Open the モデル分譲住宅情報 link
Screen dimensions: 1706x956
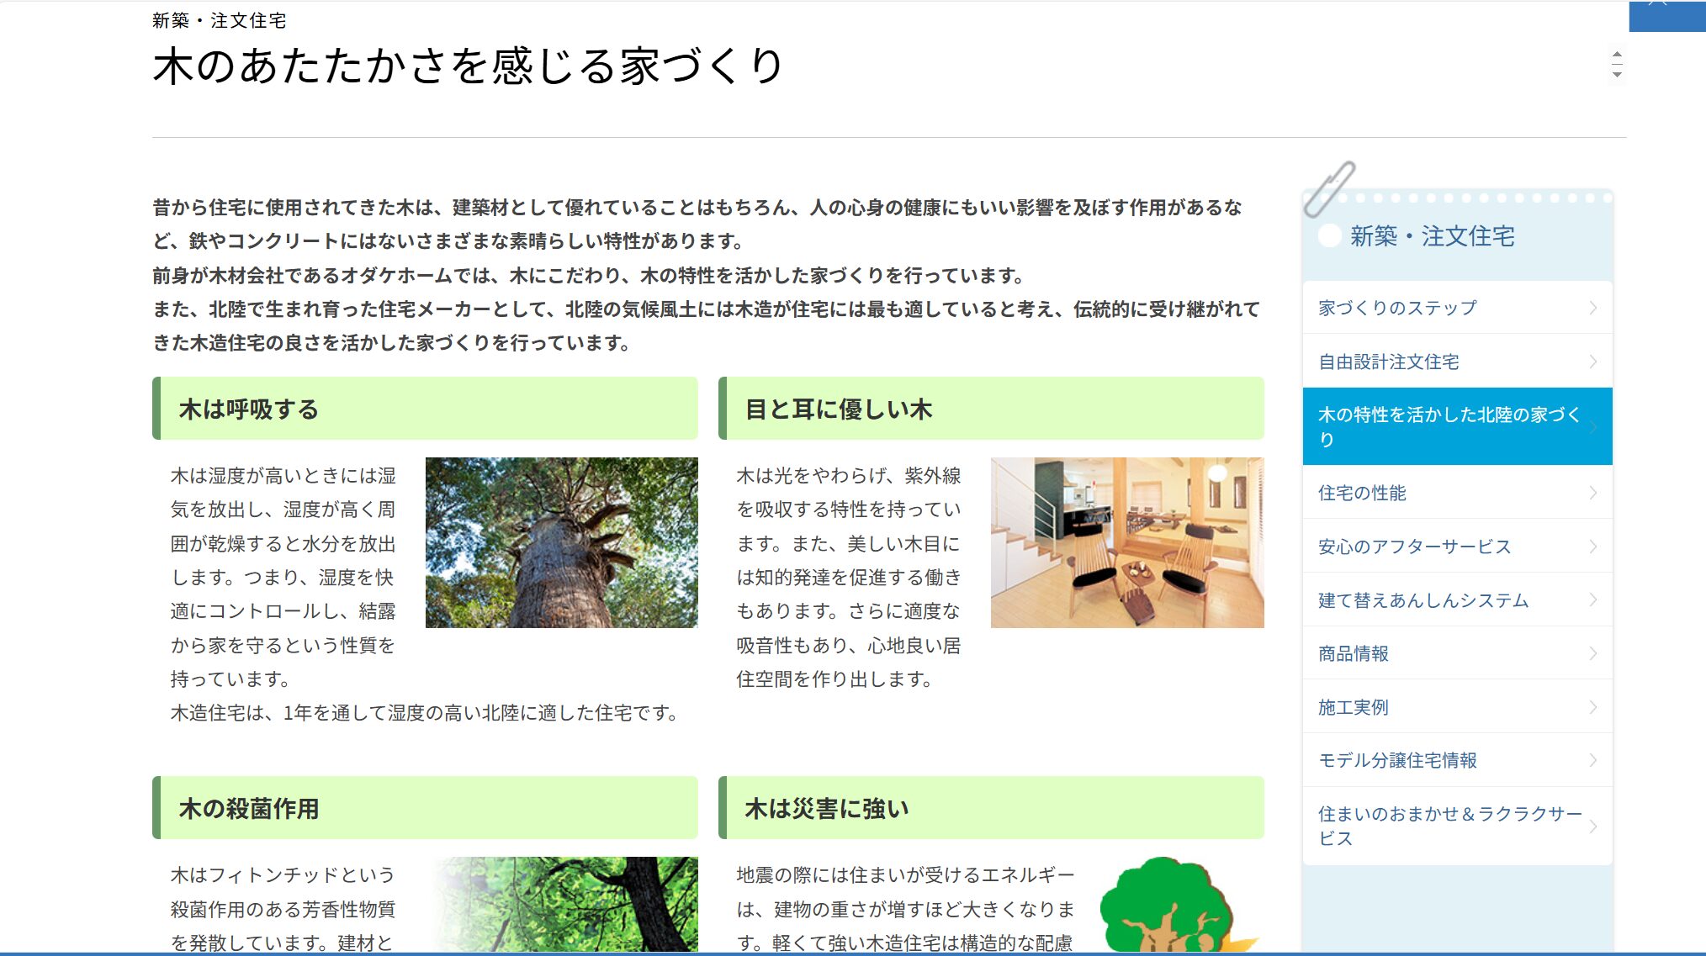(x=1397, y=760)
